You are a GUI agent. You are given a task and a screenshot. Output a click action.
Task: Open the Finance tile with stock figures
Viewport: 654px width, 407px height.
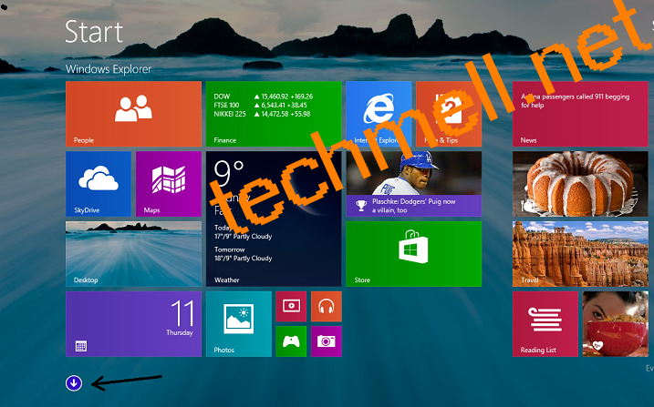coord(274,114)
